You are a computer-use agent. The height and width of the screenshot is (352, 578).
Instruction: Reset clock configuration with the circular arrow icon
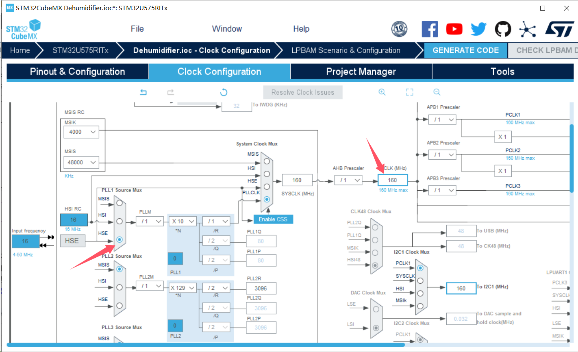224,92
